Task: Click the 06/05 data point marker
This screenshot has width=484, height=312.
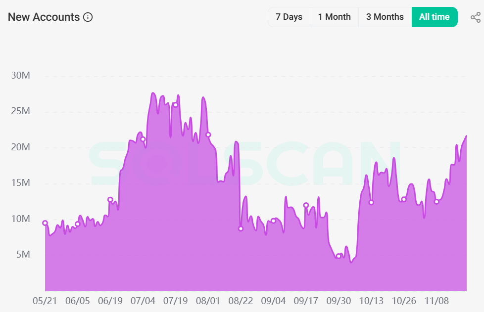Action: (78, 224)
